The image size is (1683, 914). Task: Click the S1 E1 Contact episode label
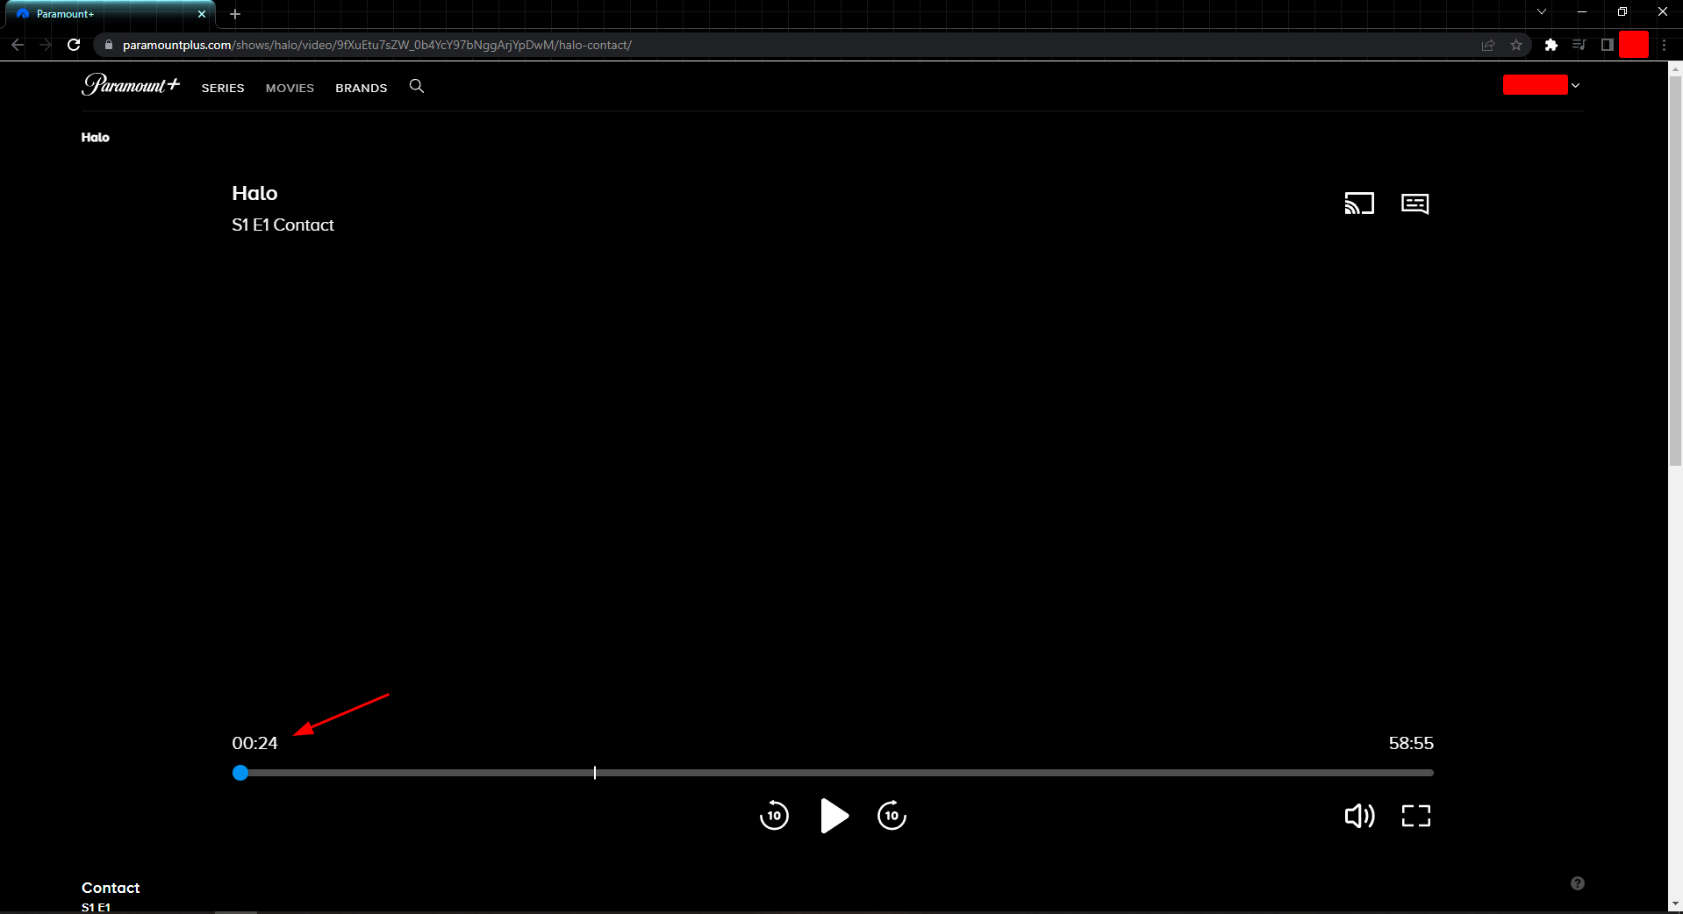tap(283, 225)
